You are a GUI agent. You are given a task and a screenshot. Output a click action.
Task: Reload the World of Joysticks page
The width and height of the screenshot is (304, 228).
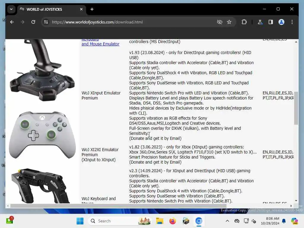(33, 22)
